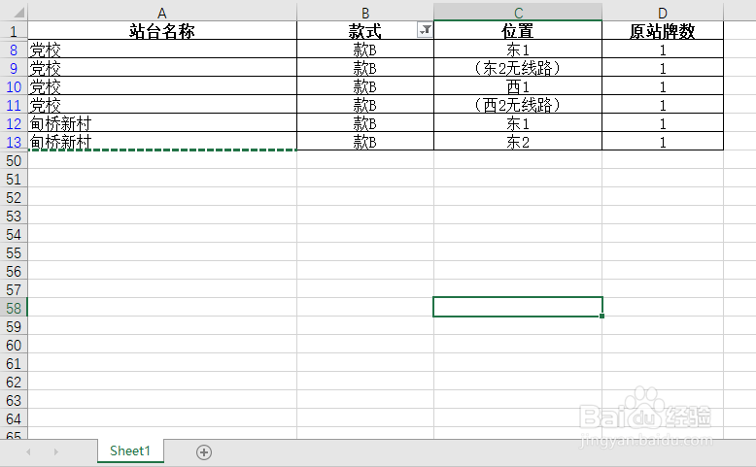Select 款B cell in row 8
Image resolution: width=756 pixels, height=467 pixels.
pyautogui.click(x=365, y=50)
